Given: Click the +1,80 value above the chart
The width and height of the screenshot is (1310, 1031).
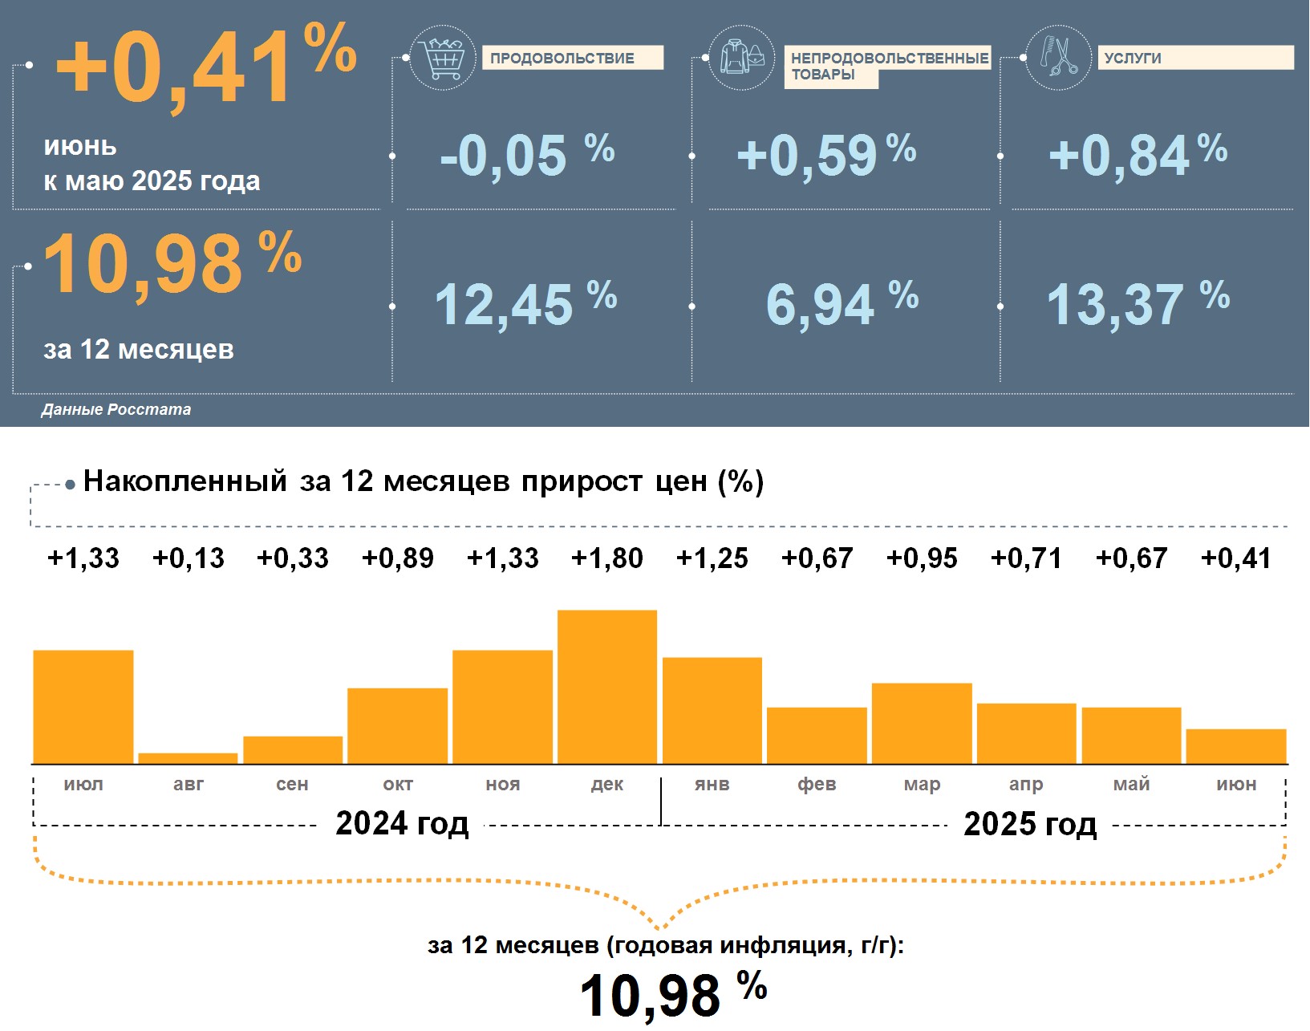Looking at the screenshot, I should pos(607,558).
